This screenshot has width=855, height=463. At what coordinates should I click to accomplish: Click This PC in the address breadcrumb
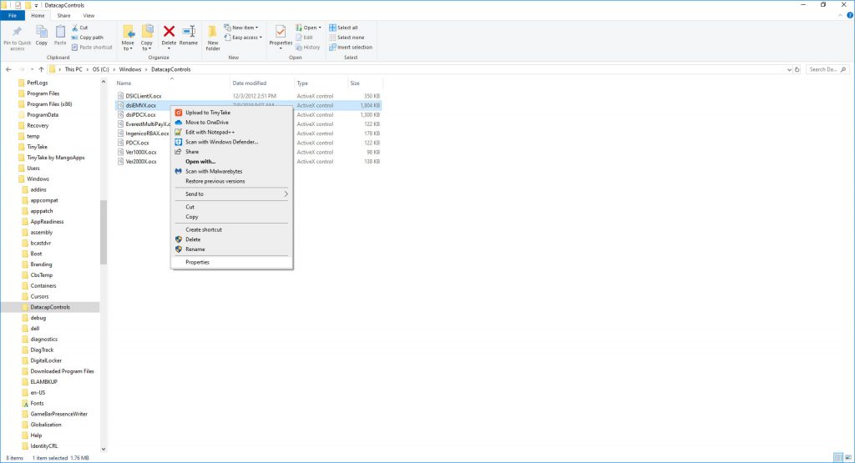[73, 70]
